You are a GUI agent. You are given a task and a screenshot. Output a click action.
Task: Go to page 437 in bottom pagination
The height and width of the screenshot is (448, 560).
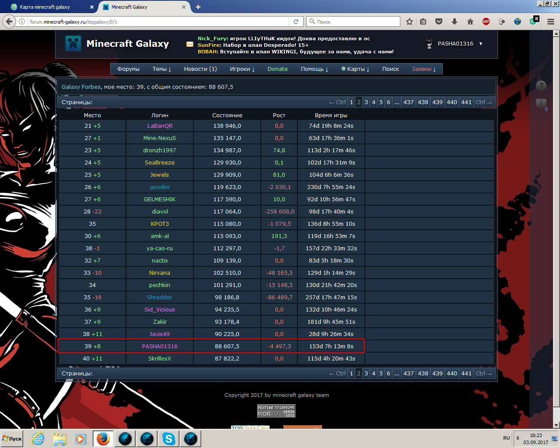pyautogui.click(x=409, y=374)
